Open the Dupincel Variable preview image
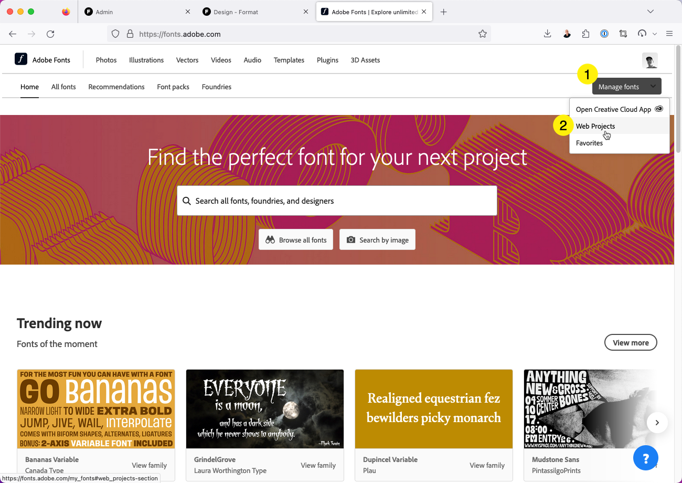Screen dimensions: 682x483 tap(434, 409)
